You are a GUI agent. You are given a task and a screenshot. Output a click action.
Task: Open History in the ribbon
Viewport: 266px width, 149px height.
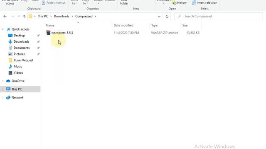(x=180, y=3)
